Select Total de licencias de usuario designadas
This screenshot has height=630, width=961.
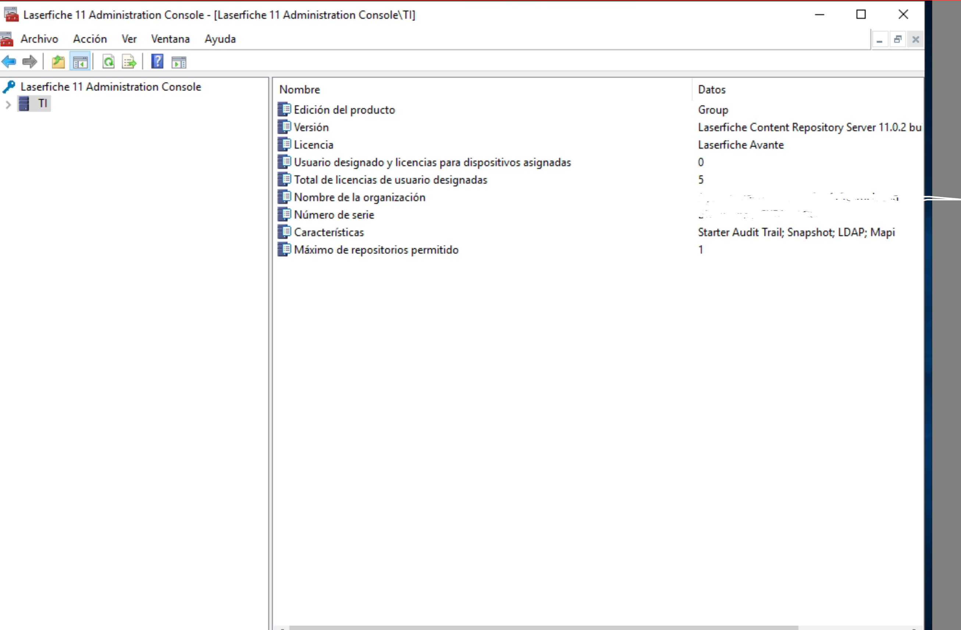coord(391,180)
